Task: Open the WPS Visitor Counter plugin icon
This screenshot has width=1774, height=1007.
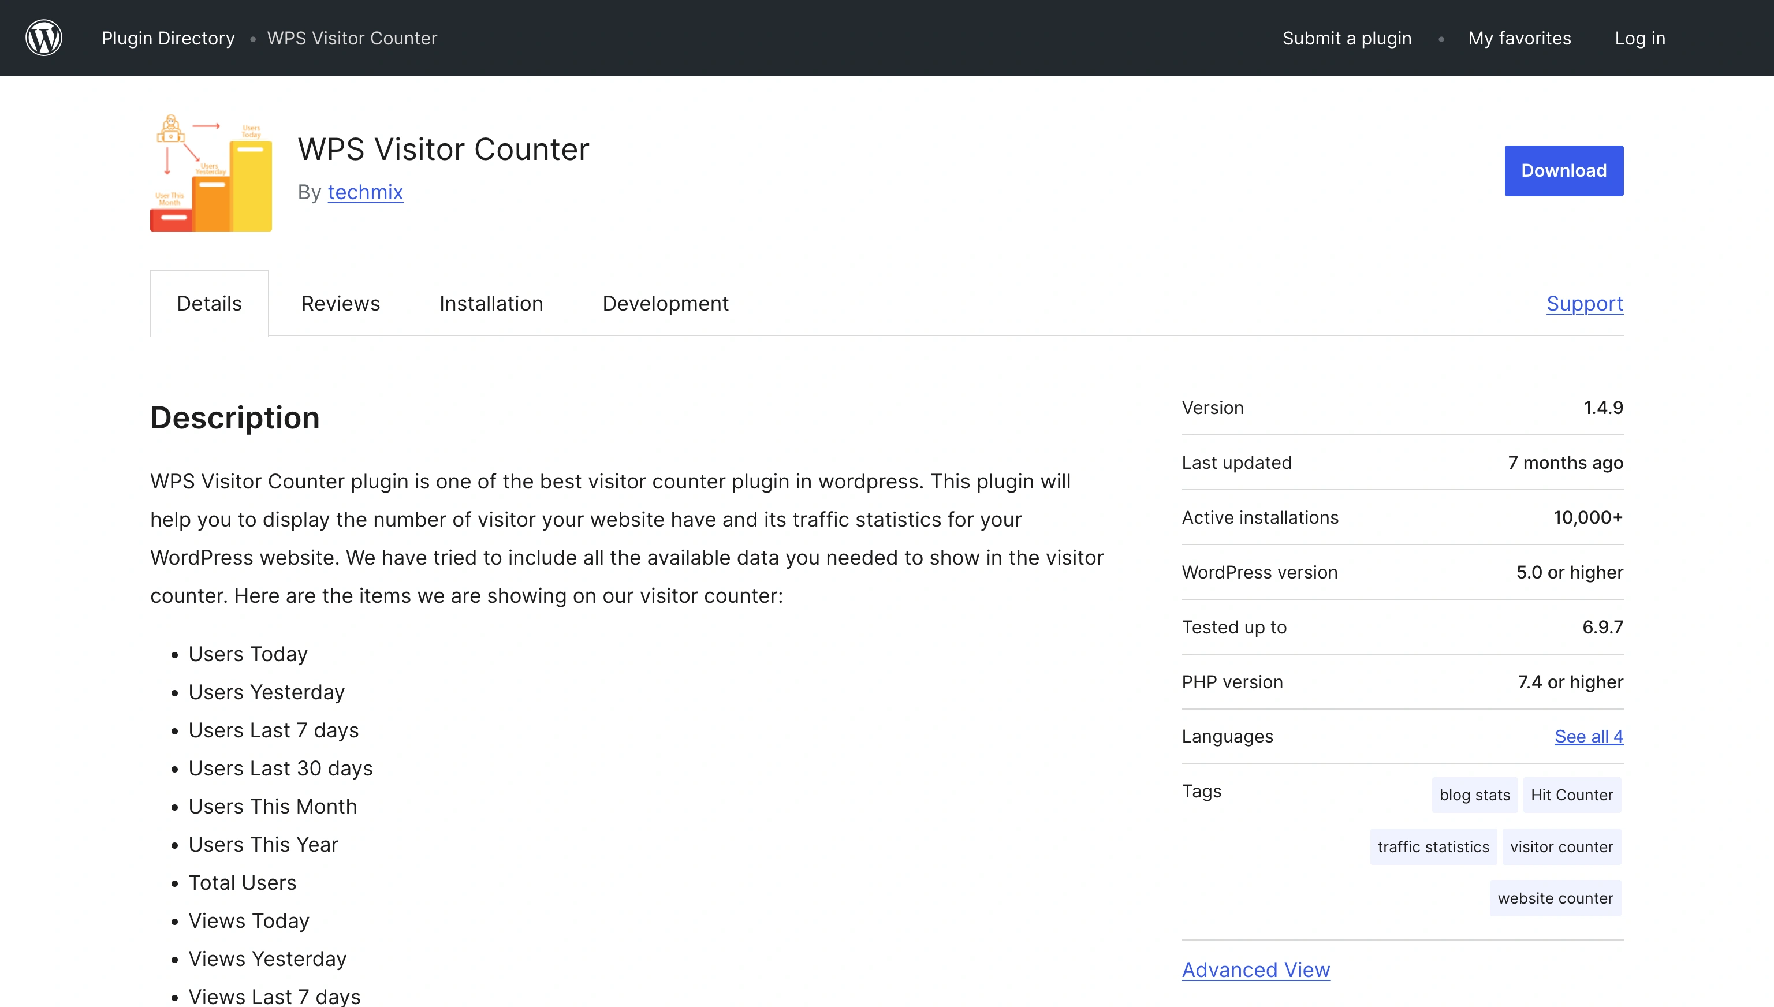Action: click(211, 171)
